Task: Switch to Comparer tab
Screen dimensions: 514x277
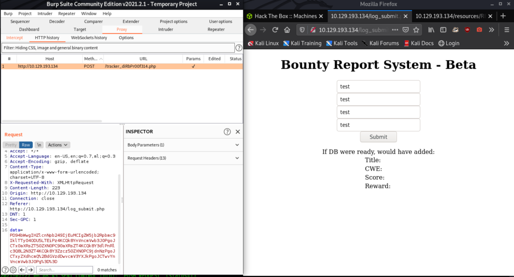Action: [93, 21]
